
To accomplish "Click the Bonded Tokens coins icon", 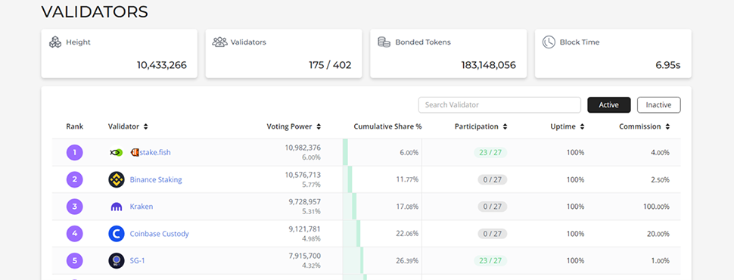I will (384, 42).
